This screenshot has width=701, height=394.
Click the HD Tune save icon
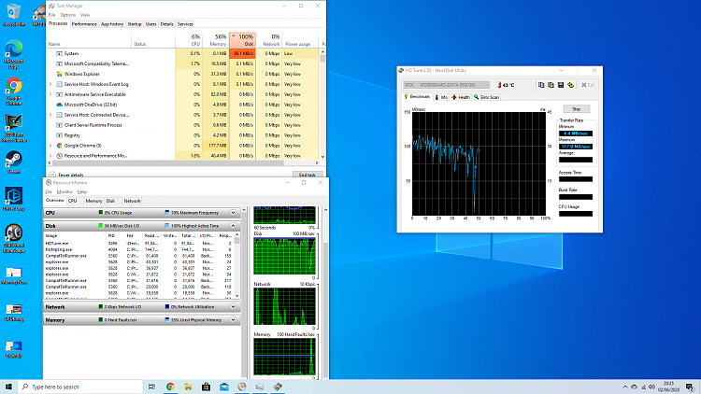561,85
